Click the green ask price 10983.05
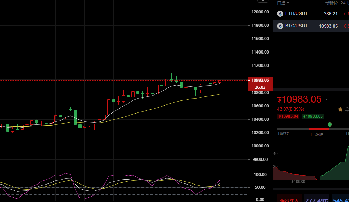 313,116
